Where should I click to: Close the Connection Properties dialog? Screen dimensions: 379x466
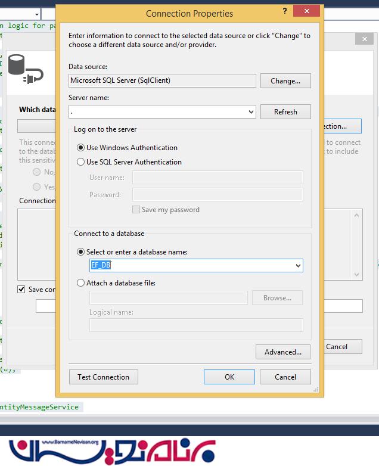click(306, 11)
